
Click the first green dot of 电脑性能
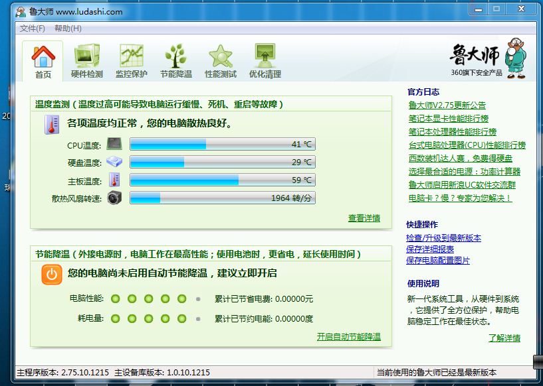(x=116, y=298)
